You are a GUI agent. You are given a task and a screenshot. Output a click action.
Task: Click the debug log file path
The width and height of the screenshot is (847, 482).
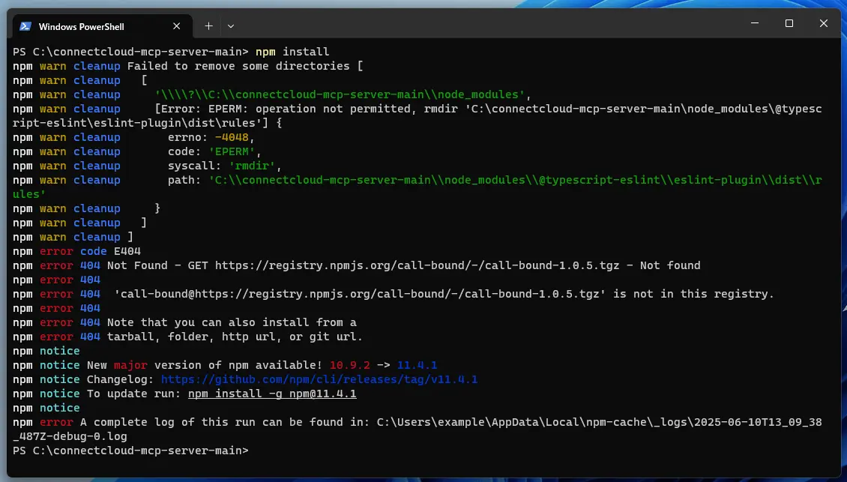click(x=600, y=422)
